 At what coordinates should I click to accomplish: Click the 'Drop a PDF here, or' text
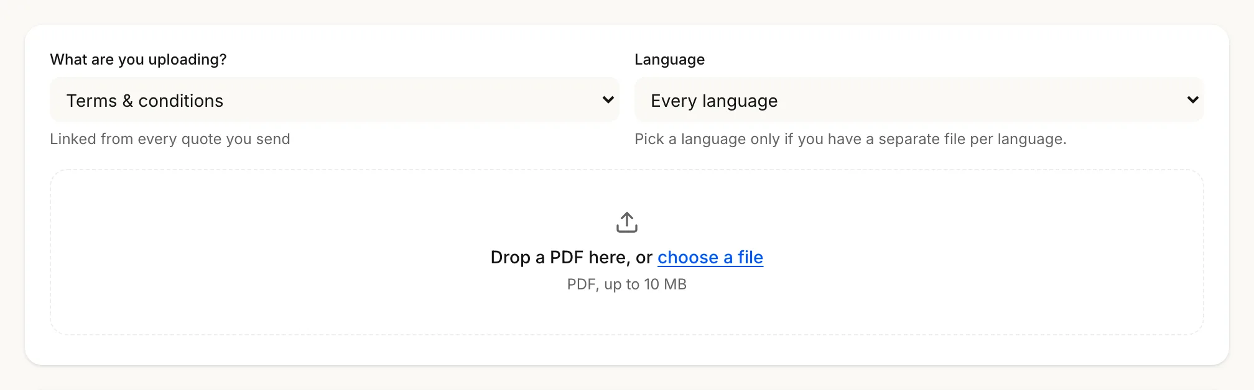pyautogui.click(x=572, y=257)
